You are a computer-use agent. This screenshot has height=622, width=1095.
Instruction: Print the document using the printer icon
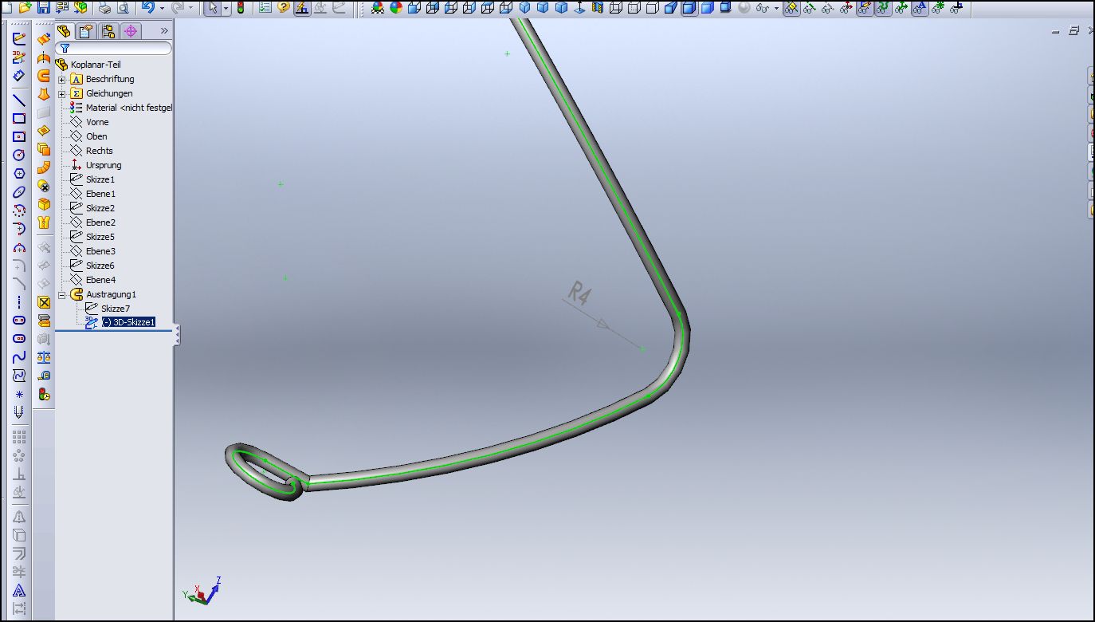(x=104, y=8)
